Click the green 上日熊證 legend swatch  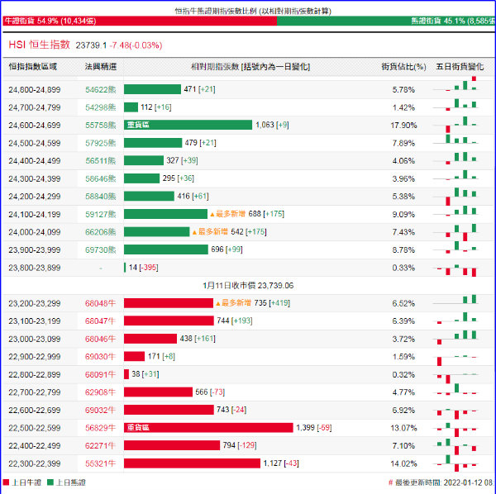pyautogui.click(x=50, y=482)
